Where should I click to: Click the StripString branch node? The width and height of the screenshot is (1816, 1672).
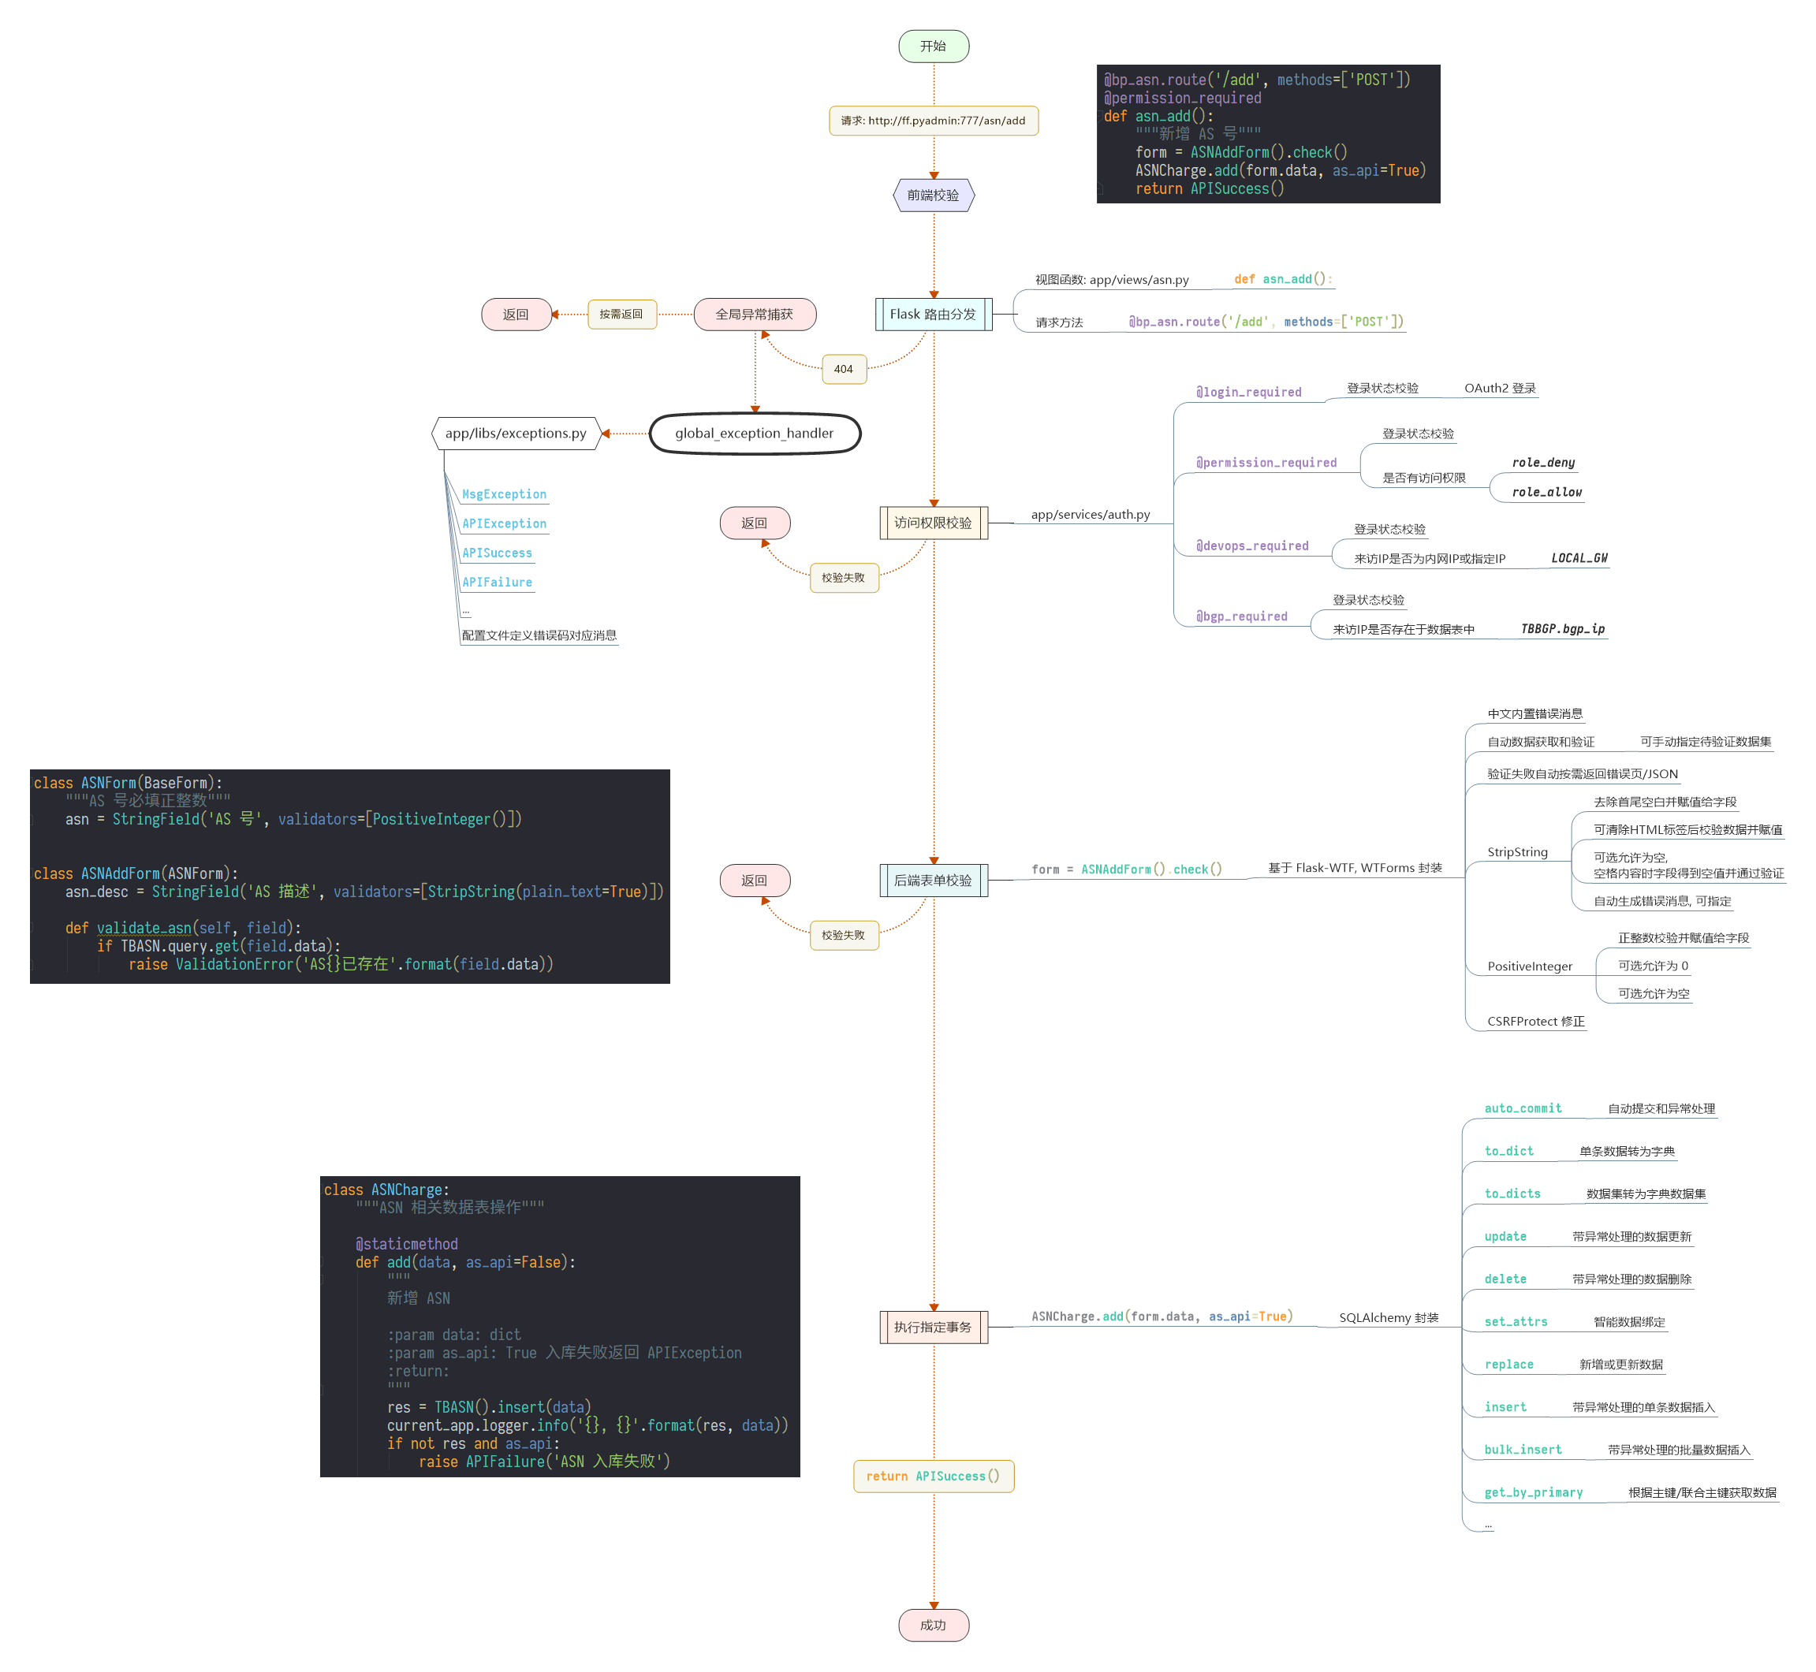click(1517, 852)
